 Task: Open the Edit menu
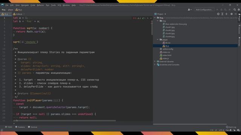[x=12, y=5]
